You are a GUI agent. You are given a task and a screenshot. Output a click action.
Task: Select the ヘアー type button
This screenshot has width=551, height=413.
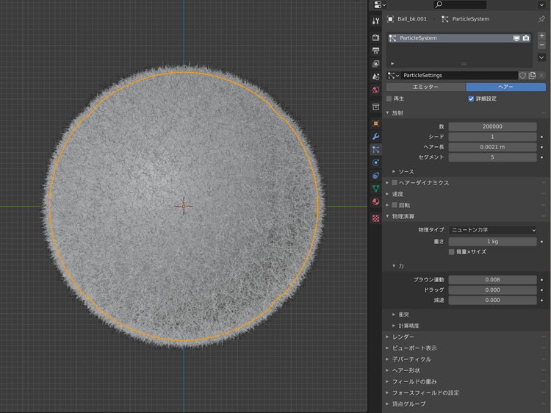tap(505, 87)
